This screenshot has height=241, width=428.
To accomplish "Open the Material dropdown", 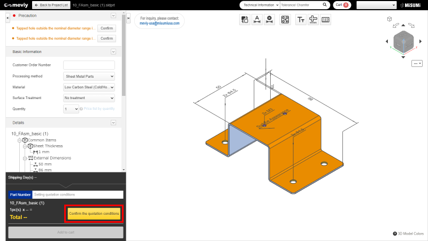I will (x=89, y=87).
